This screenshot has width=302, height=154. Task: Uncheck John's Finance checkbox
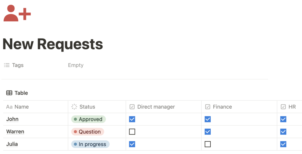click(x=208, y=119)
